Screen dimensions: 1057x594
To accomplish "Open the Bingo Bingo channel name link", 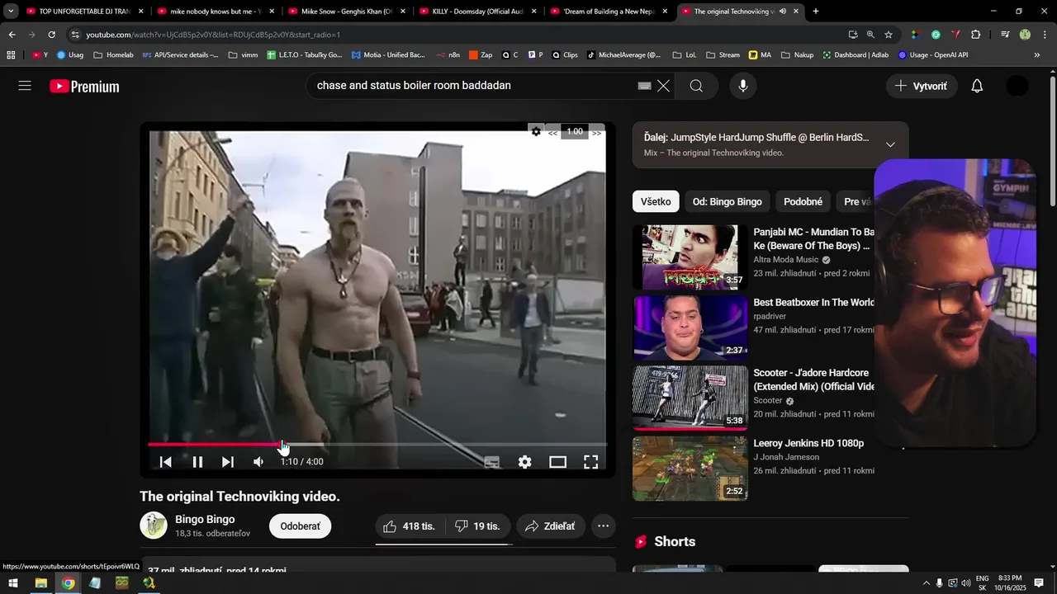I will point(205,519).
